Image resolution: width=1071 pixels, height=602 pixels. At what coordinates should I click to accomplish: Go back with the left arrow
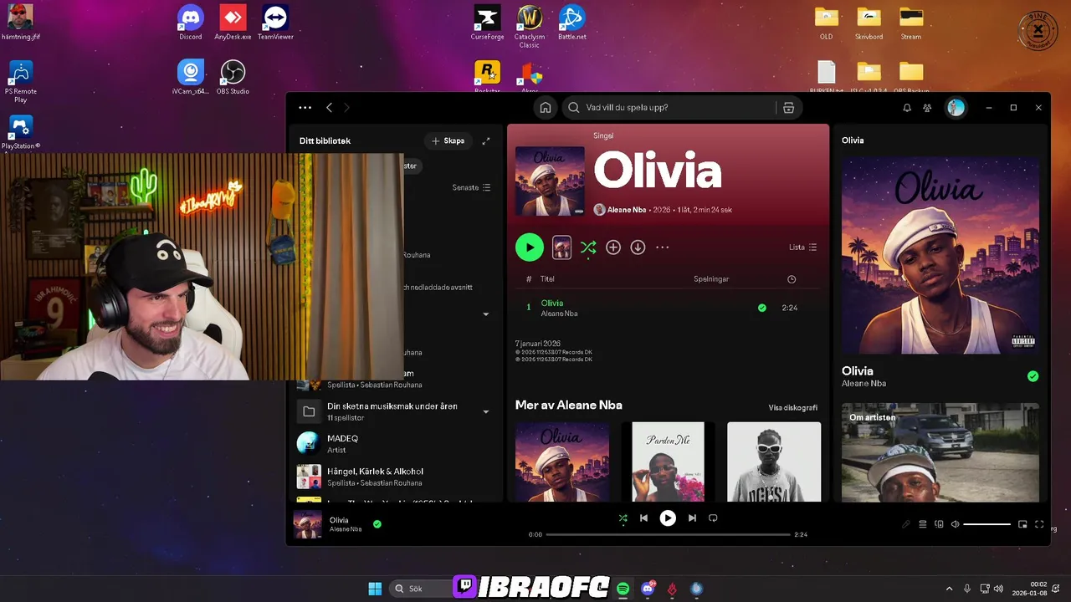[x=330, y=108]
